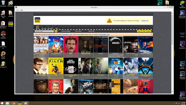The height and width of the screenshot is (105, 186).
Task: Click into the Search a movie field
Action: point(44,31)
